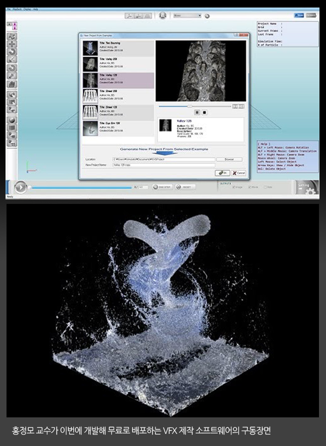
Task: Click the square selection icon with arrow
Action: coord(12,102)
